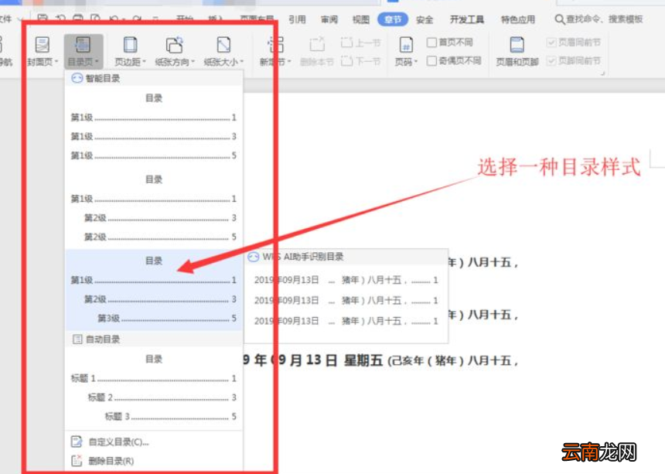This screenshot has height=474, width=665.
Task: Select one-level smart TOC style with 第1级 rows
Action: click(154, 127)
